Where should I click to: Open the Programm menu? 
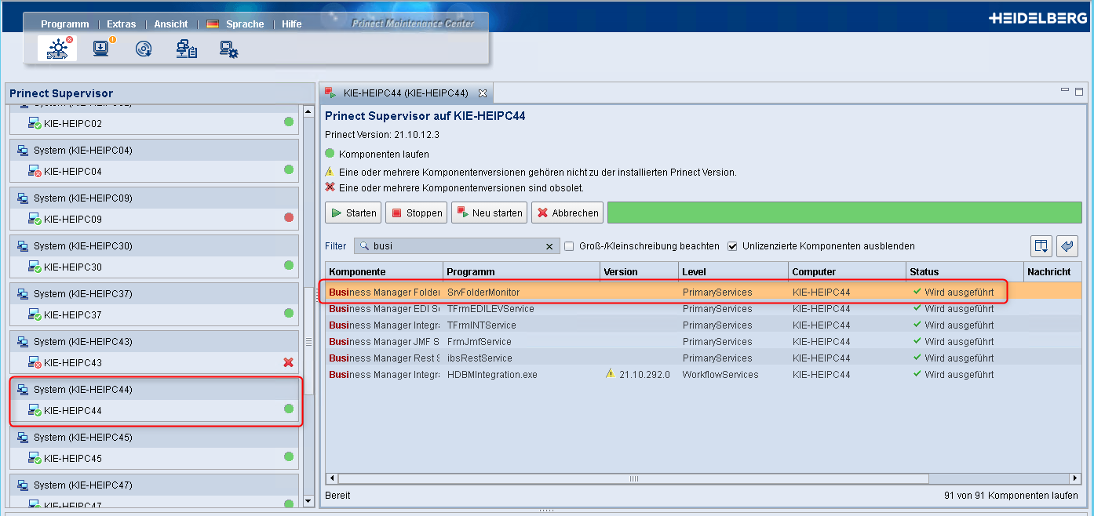pyautogui.click(x=65, y=24)
